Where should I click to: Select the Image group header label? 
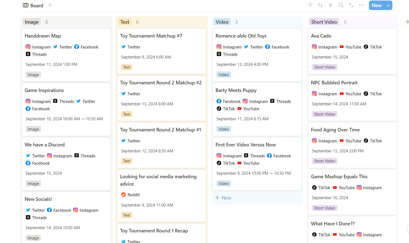click(32, 22)
